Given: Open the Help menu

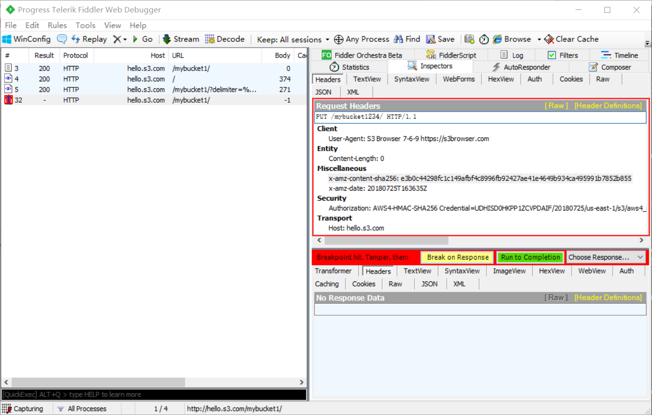Looking at the screenshot, I should (138, 25).
